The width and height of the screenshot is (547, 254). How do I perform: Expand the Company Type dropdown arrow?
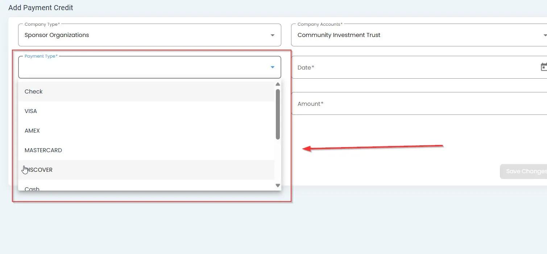click(273, 35)
